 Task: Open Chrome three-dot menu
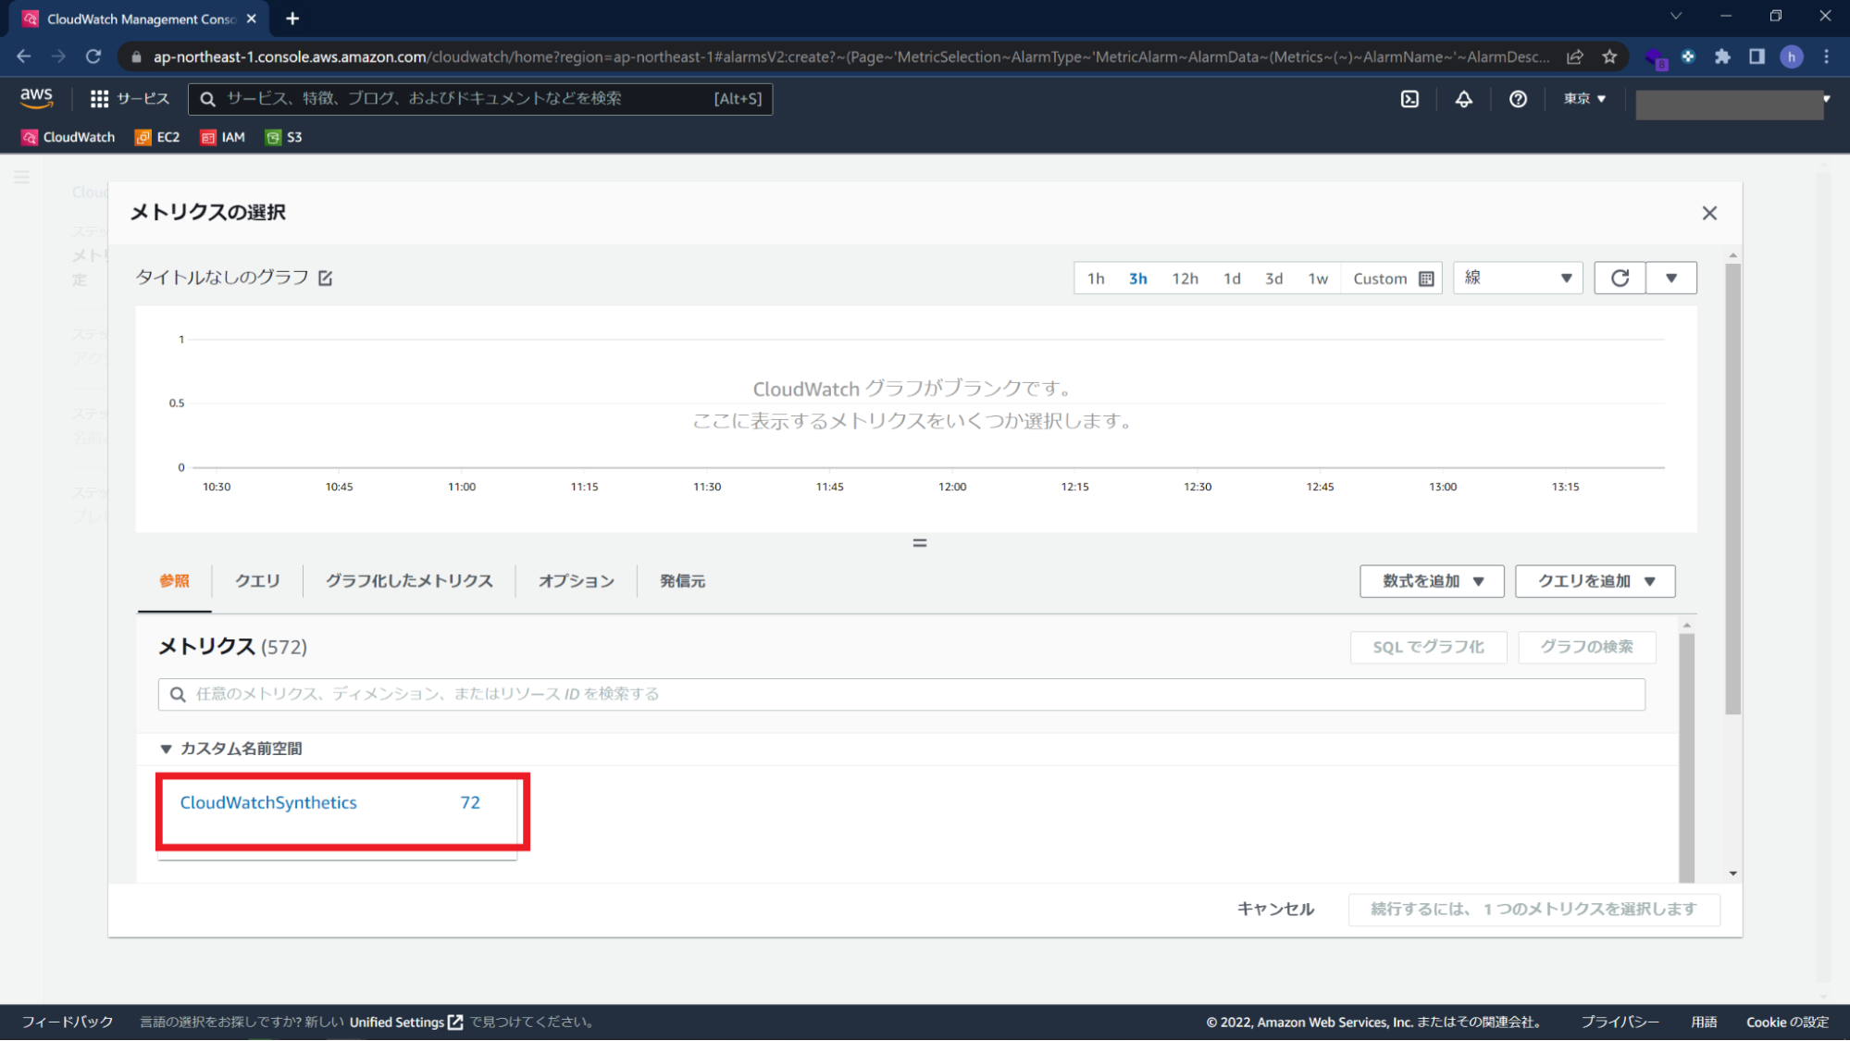coord(1827,56)
